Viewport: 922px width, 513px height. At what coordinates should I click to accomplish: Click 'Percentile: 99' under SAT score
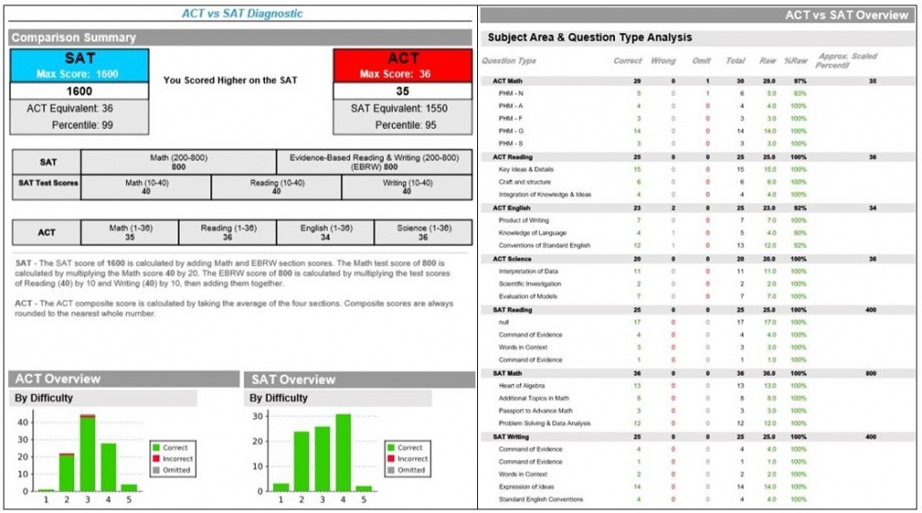point(82,124)
